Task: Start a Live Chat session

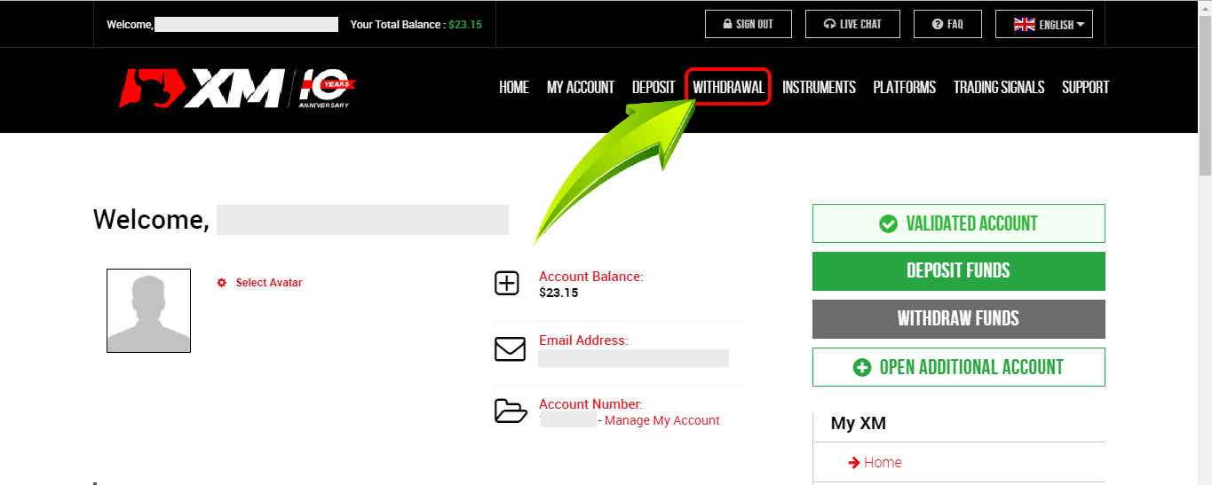Action: (x=852, y=25)
